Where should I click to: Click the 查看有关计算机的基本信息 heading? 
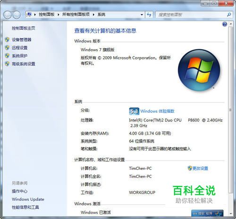point(105,31)
